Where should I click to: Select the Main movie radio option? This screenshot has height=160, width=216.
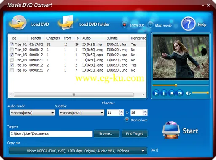click(150, 25)
